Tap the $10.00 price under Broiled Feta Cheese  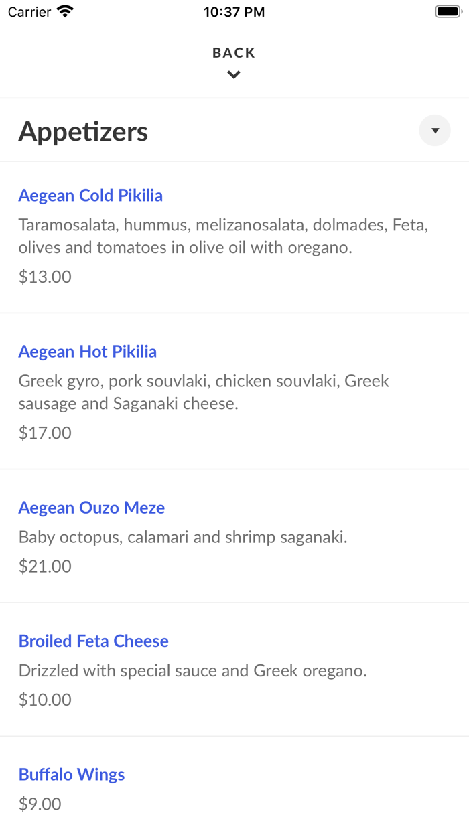[44, 699]
